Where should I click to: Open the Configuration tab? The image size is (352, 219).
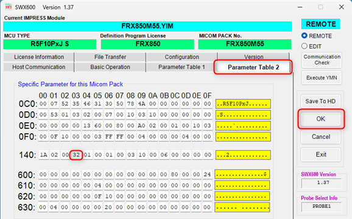click(x=182, y=57)
